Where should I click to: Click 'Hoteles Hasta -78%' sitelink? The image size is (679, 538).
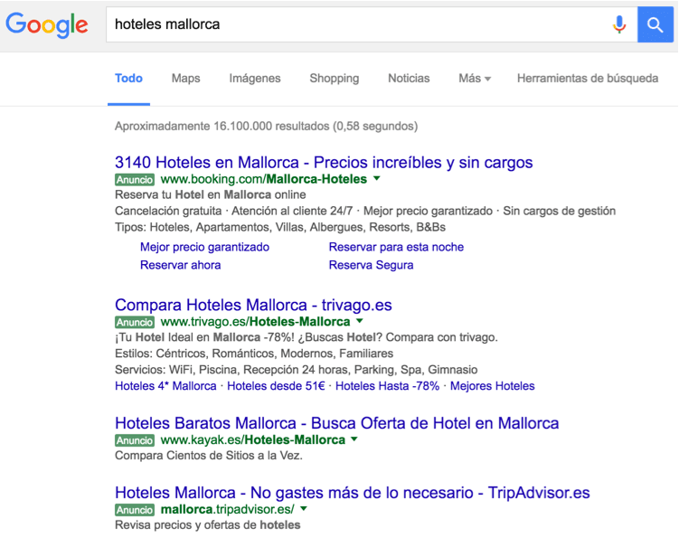387,386
